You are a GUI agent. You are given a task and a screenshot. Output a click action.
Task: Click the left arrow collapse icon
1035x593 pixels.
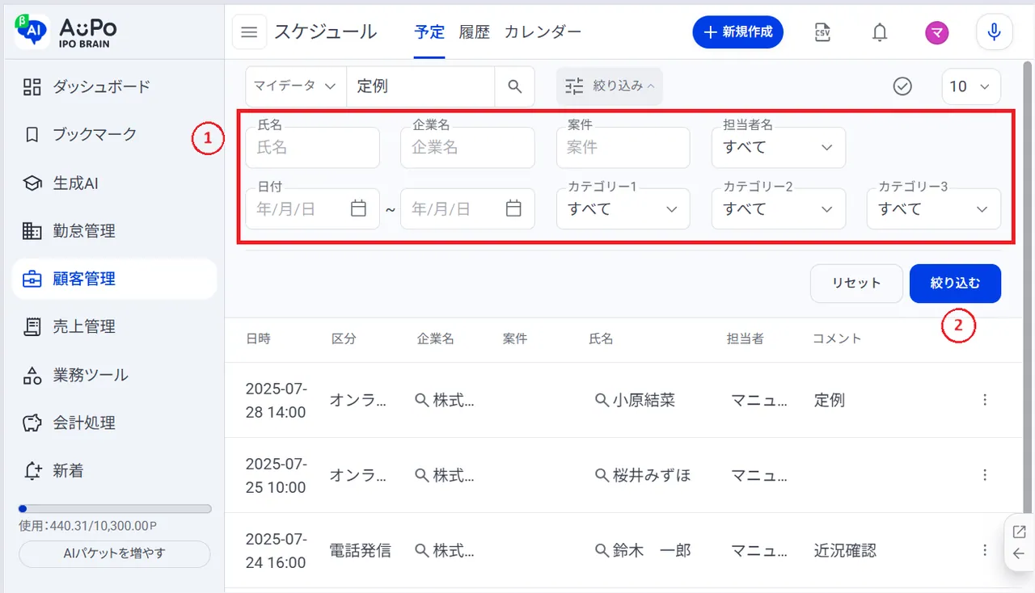(x=1019, y=553)
